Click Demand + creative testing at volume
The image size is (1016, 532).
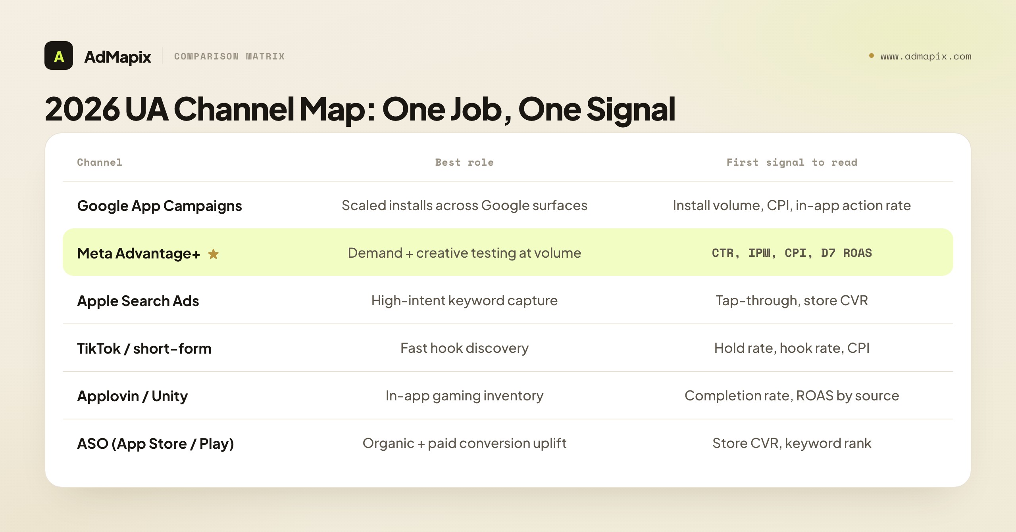[x=464, y=253]
